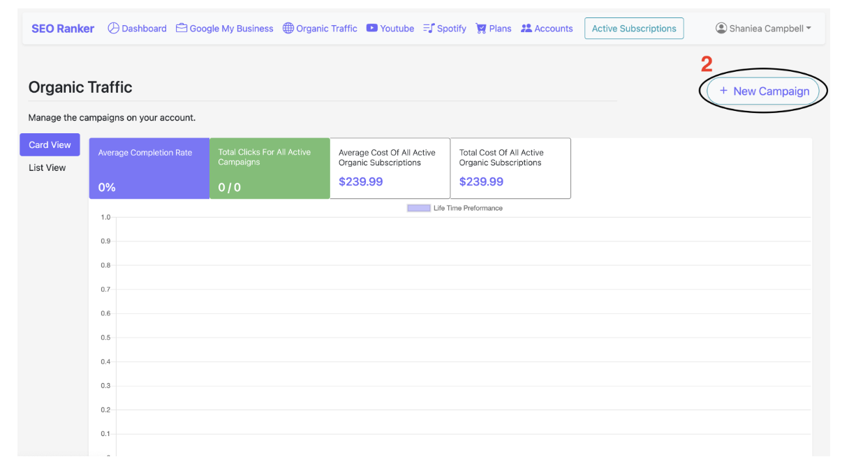
Task: Click the Youtube play icon
Action: pyautogui.click(x=372, y=29)
